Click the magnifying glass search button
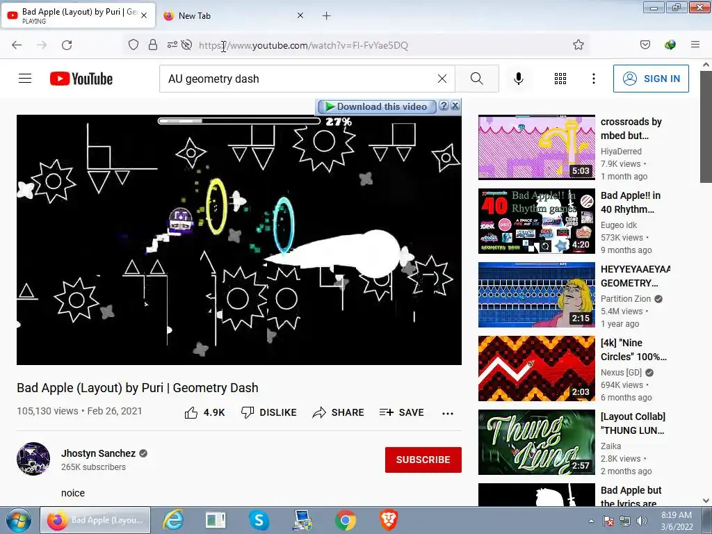Viewport: 712px width, 534px height. (477, 79)
